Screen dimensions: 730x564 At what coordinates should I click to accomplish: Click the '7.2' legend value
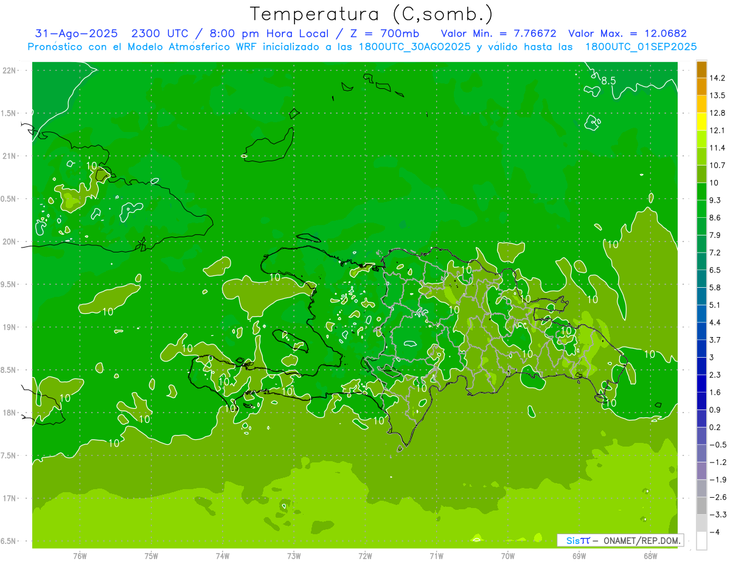(715, 252)
